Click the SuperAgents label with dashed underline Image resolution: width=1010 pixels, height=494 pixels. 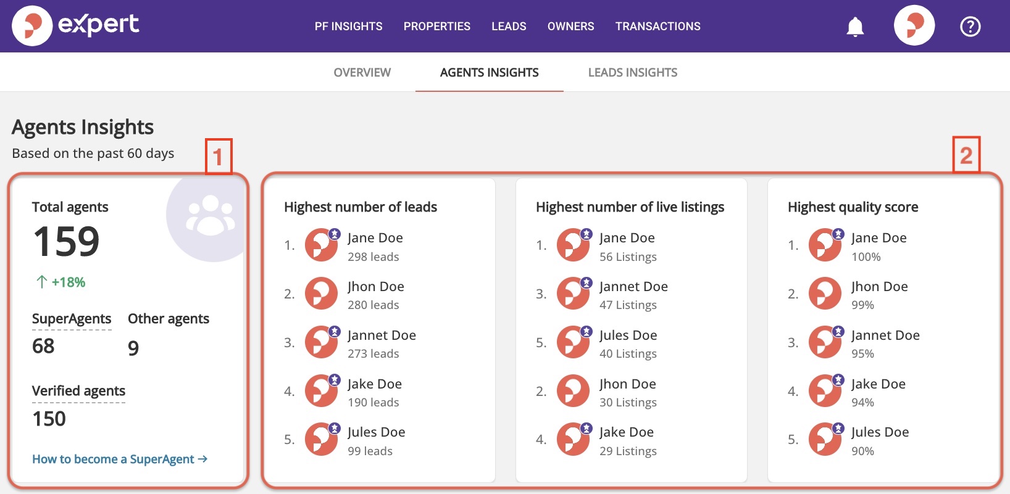tap(72, 319)
